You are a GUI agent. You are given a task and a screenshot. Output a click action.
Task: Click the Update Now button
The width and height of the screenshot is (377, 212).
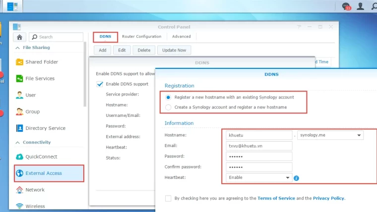click(174, 50)
